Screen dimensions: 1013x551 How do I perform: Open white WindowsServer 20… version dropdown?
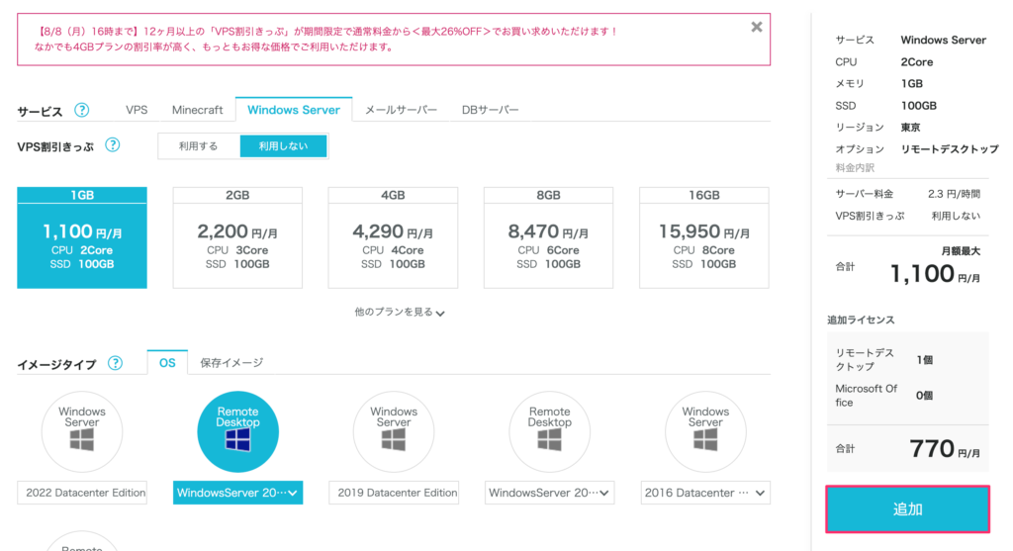[x=550, y=493]
